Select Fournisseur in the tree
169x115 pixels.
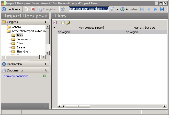coord(24,39)
